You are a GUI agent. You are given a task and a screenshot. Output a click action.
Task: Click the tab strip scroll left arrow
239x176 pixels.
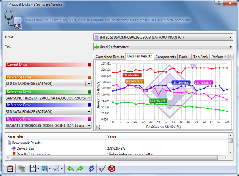226,56
